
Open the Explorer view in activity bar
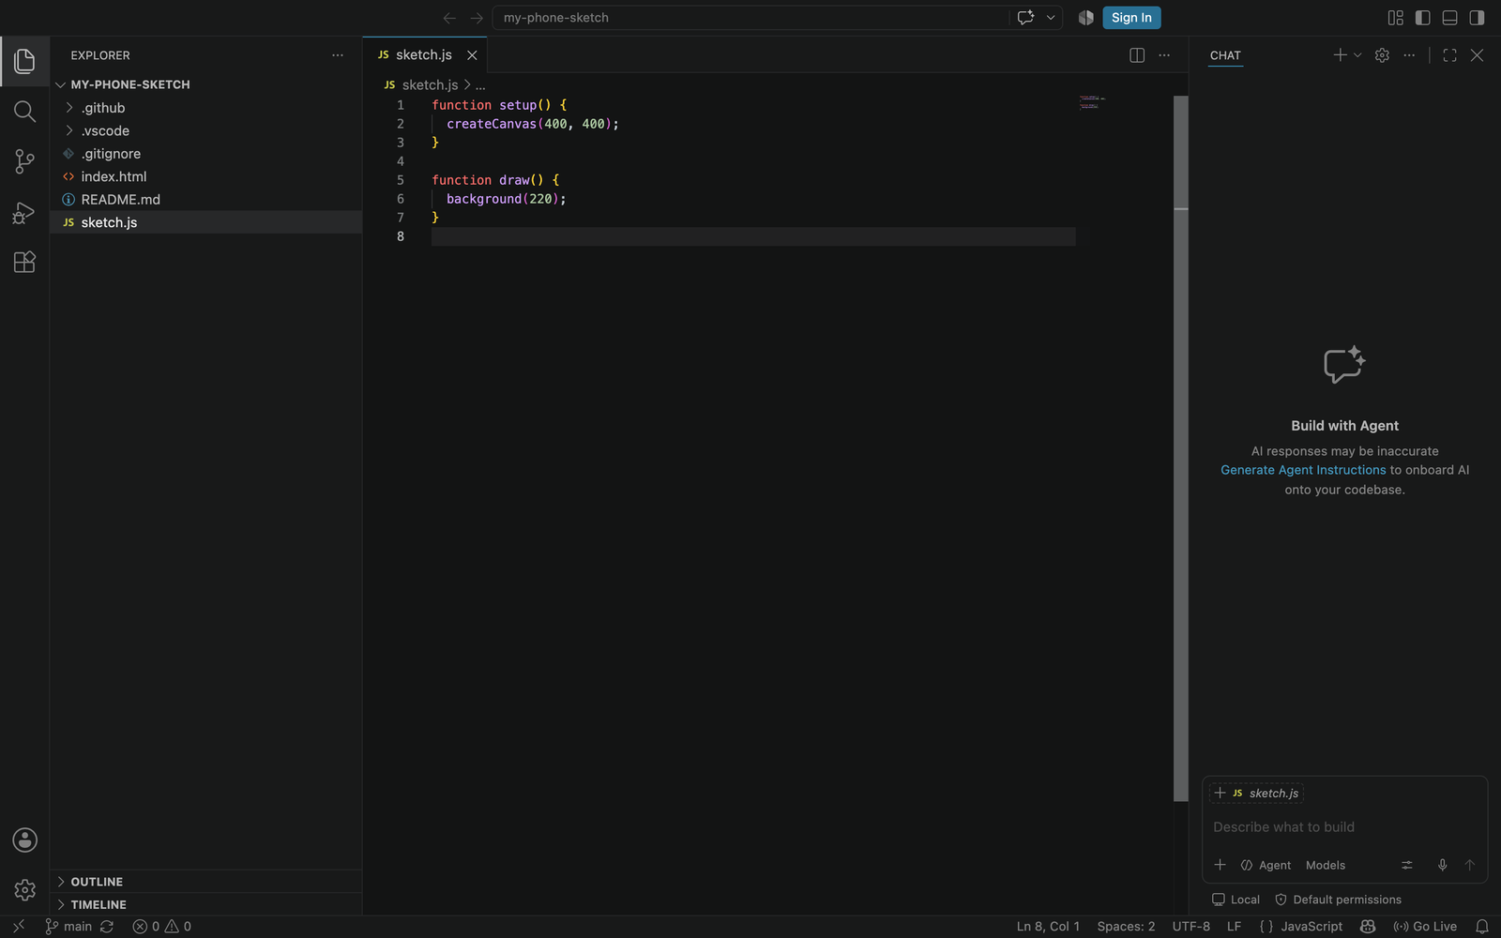[x=24, y=61]
